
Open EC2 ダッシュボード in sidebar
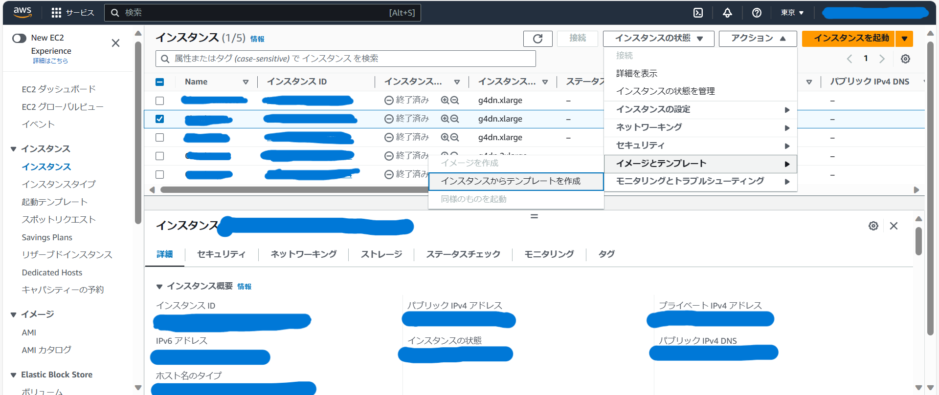click(59, 89)
